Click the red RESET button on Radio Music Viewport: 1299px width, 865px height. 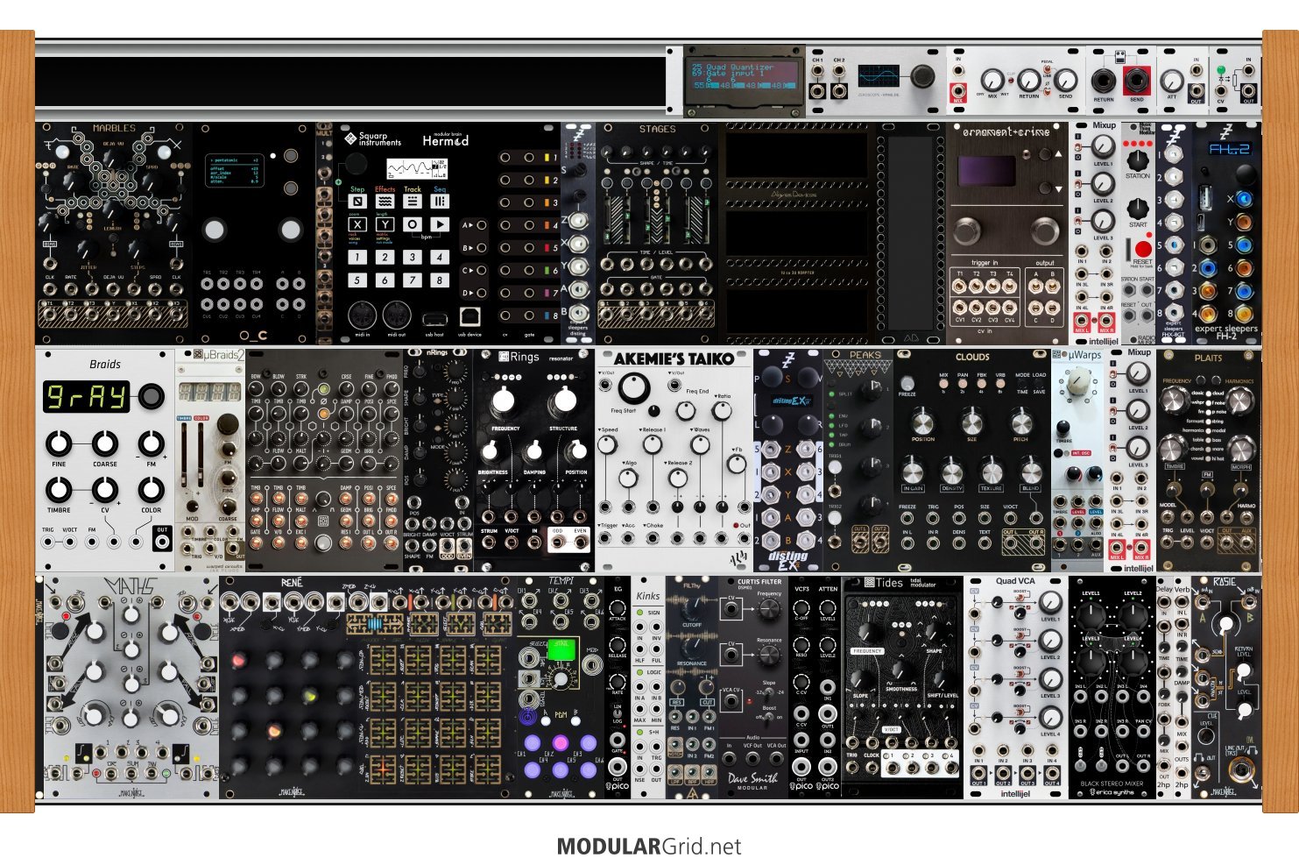click(1142, 249)
